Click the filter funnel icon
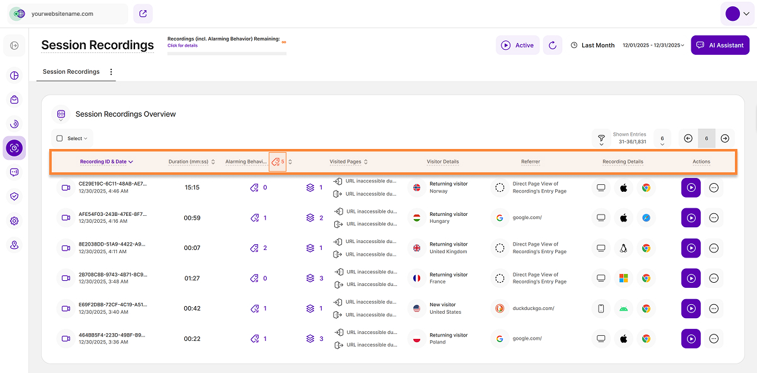Viewport: 757px width, 373px height. (x=601, y=138)
